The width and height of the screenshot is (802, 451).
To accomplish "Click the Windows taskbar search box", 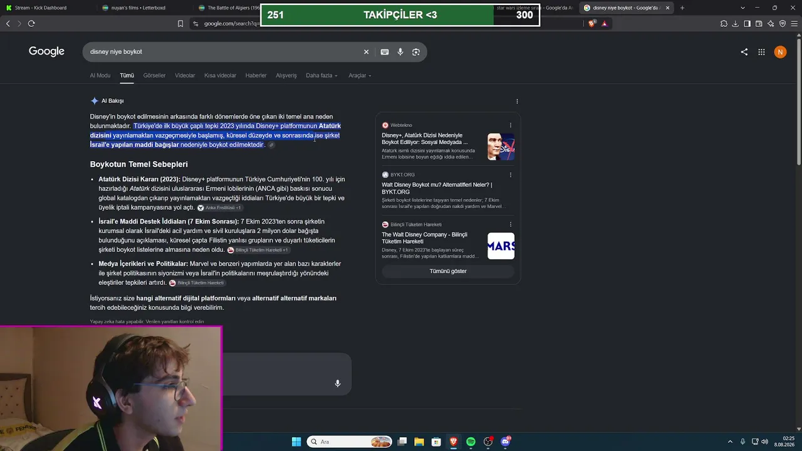I will pos(350,442).
